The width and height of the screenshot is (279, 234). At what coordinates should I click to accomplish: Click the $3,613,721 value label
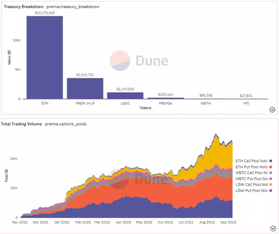pos(85,75)
